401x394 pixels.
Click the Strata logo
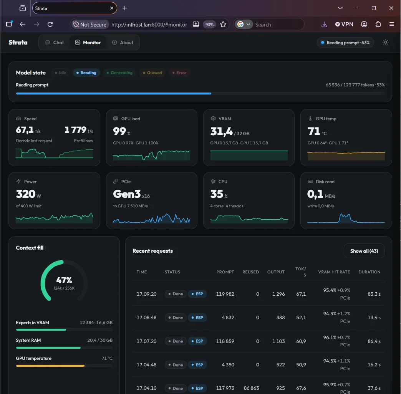[x=18, y=43]
